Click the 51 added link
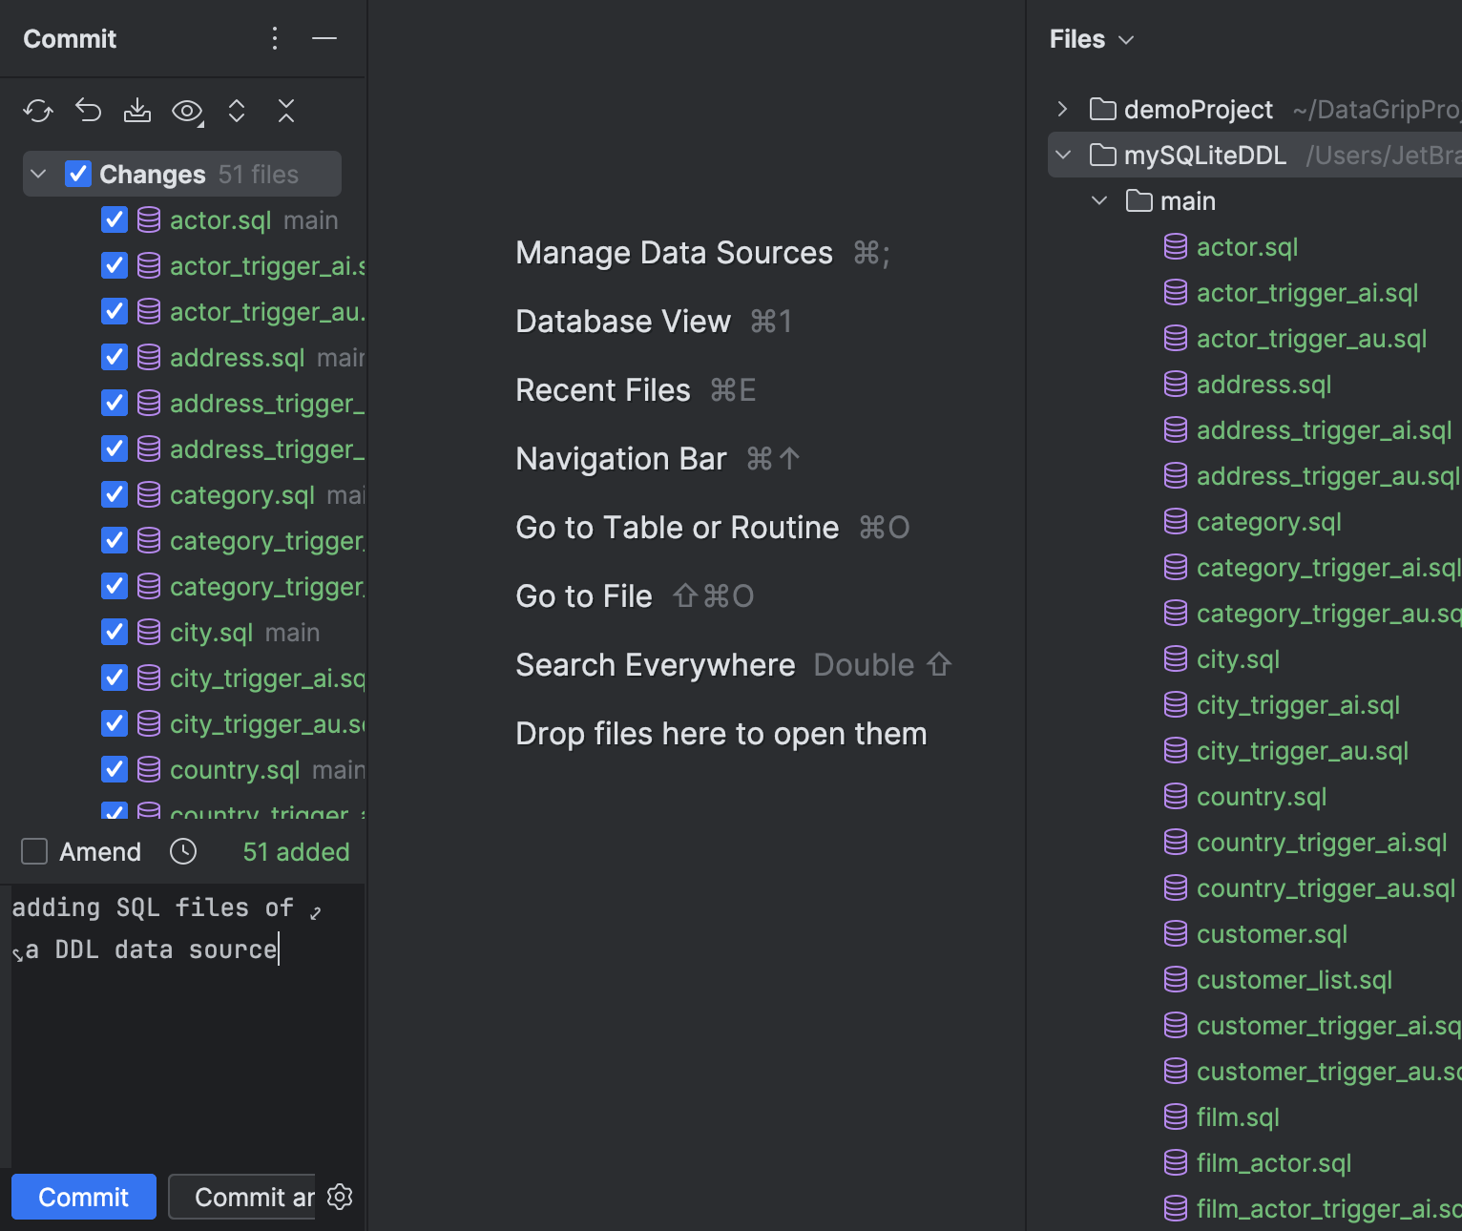This screenshot has height=1231, width=1462. tap(295, 851)
